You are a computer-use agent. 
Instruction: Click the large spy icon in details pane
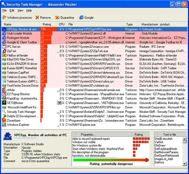tap(8, 136)
